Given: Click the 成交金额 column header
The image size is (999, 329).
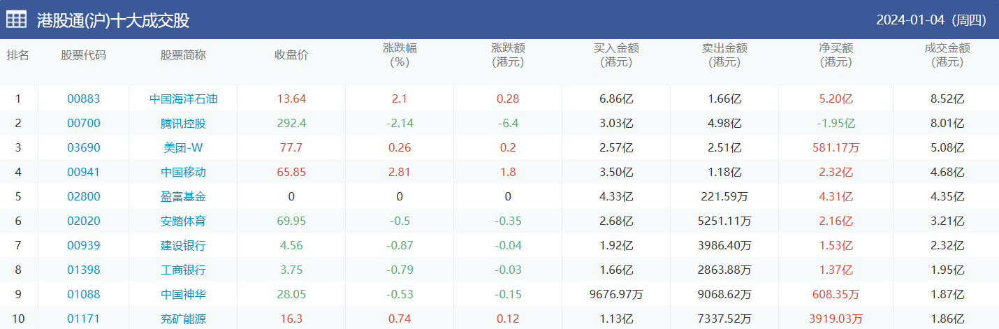Looking at the screenshot, I should (x=947, y=55).
